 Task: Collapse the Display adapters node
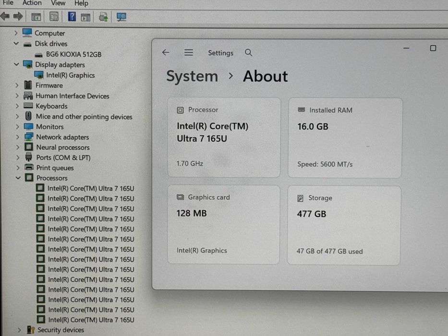click(x=16, y=65)
